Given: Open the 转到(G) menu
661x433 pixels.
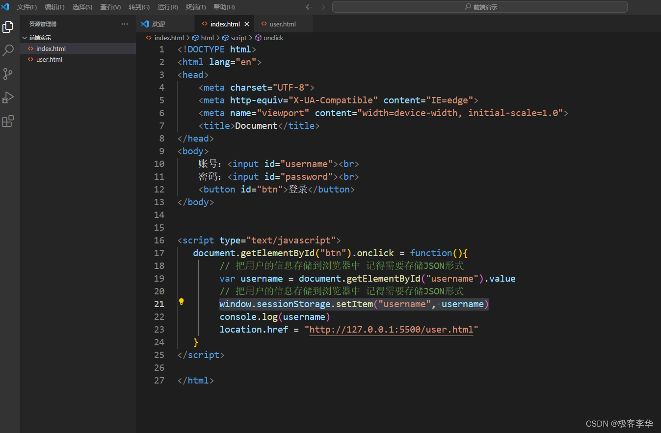Looking at the screenshot, I should click(139, 7).
